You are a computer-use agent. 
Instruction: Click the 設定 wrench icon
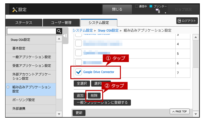tap(15, 9)
